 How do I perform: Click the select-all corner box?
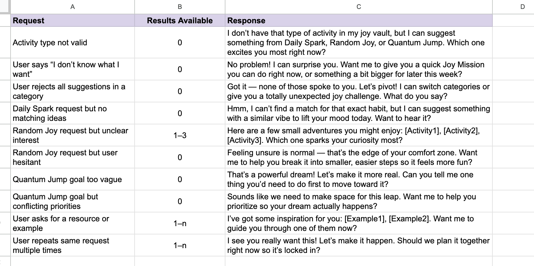pyautogui.click(x=5, y=7)
